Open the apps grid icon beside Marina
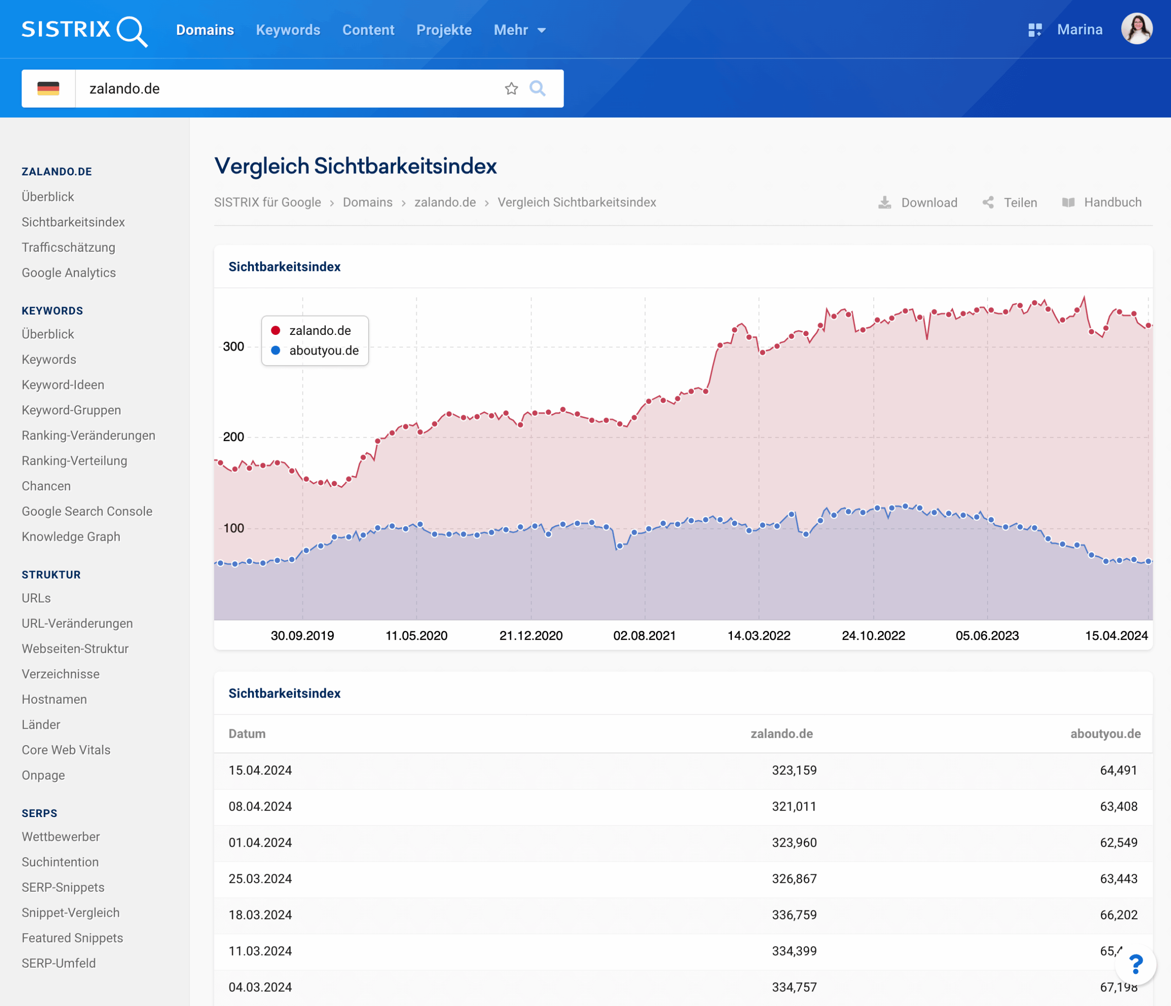This screenshot has width=1171, height=1006. [x=1035, y=30]
